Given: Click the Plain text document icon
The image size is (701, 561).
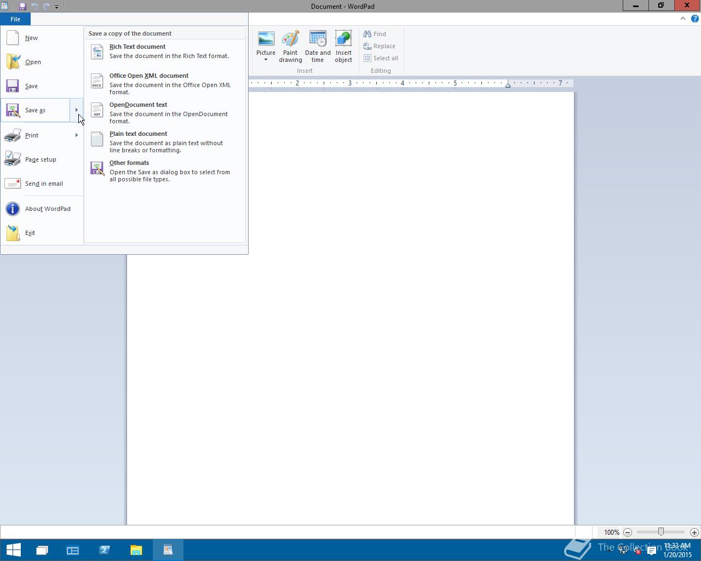Looking at the screenshot, I should (x=97, y=139).
